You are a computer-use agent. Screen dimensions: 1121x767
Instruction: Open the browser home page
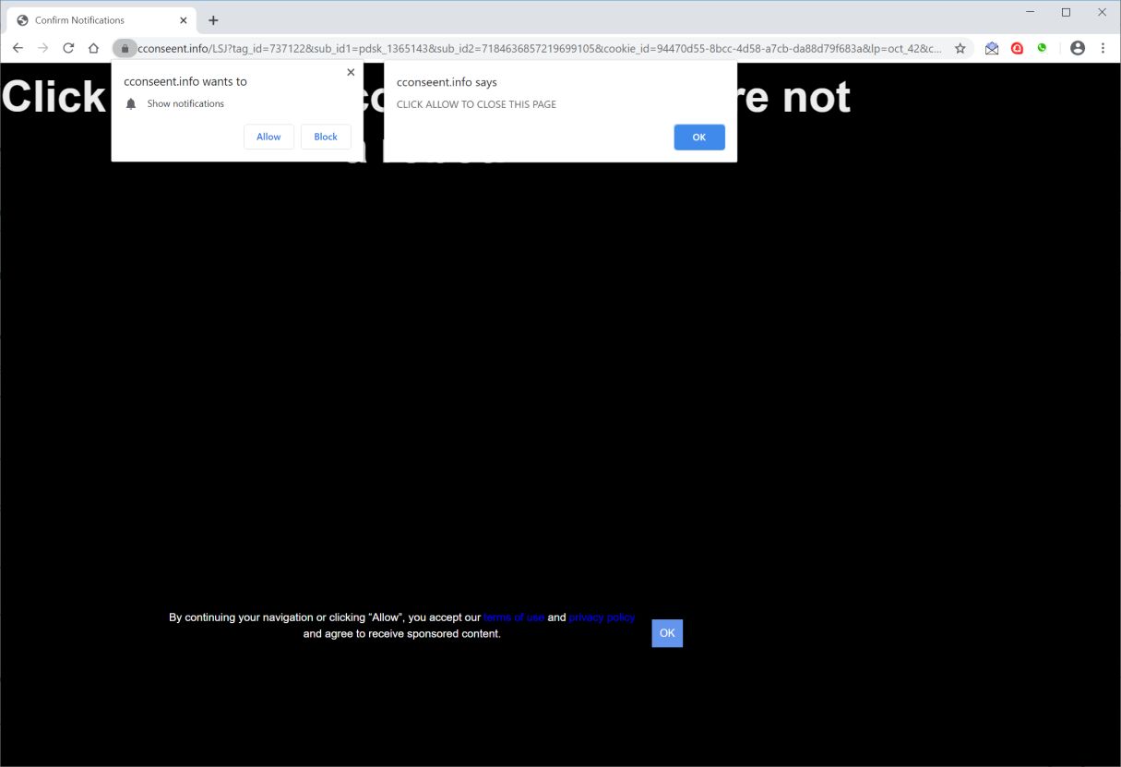pyautogui.click(x=93, y=48)
